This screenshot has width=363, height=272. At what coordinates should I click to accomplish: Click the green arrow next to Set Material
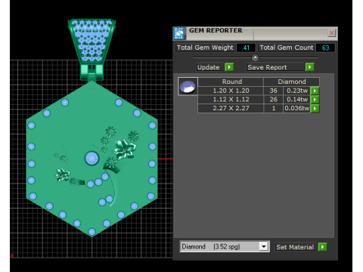[322, 247]
